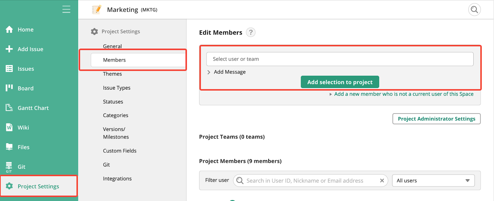Click Project Administrator Settings button
Image resolution: width=494 pixels, height=201 pixels.
[x=436, y=119]
